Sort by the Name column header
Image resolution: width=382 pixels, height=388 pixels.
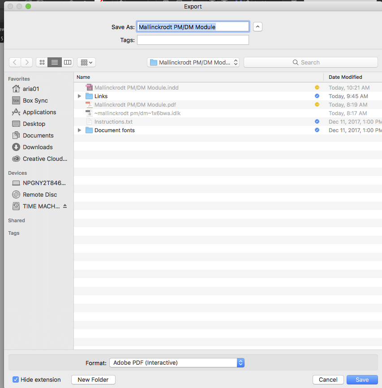199,77
